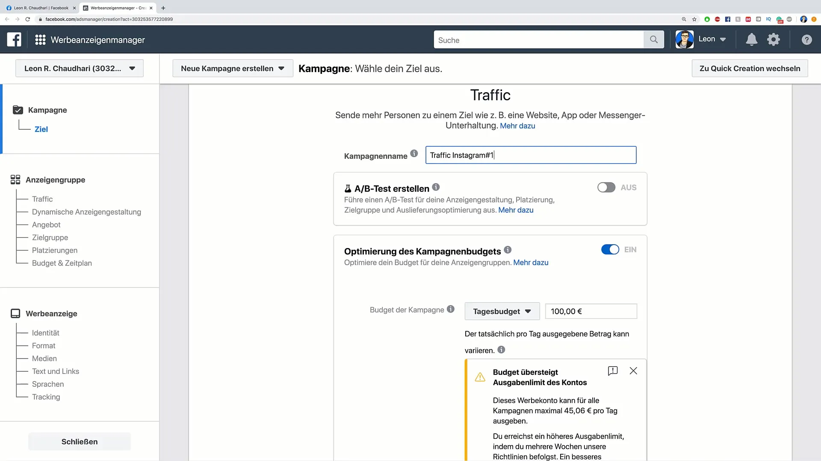Bookmark page with star icon
This screenshot has height=461, width=821.
pyautogui.click(x=694, y=19)
